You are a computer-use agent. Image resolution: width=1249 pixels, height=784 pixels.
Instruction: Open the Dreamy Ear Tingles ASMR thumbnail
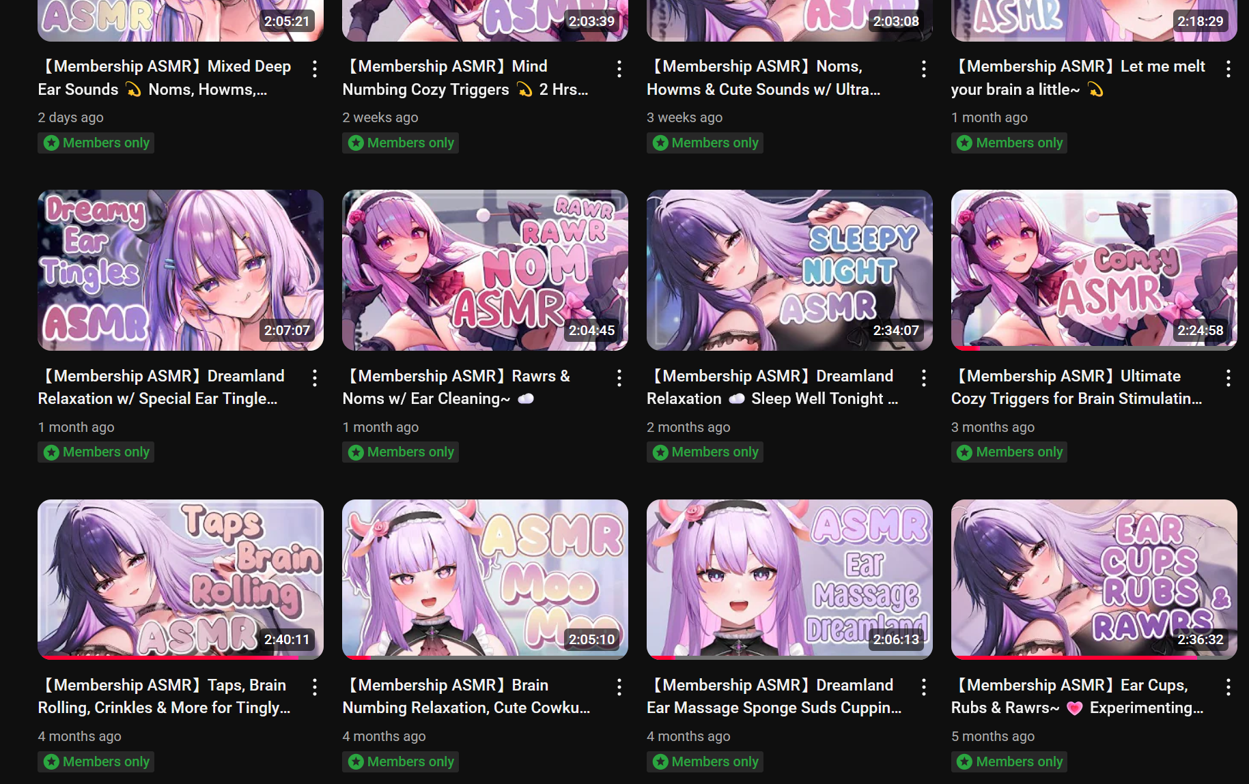click(181, 270)
